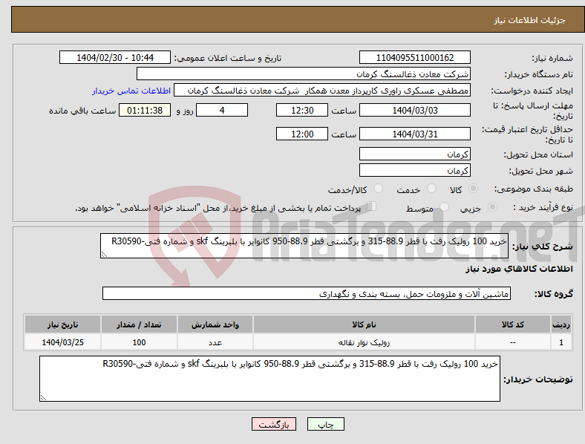Viewport: 585px width, 444px height.
Task: Click the کد کالا column header
Action: pos(513,324)
